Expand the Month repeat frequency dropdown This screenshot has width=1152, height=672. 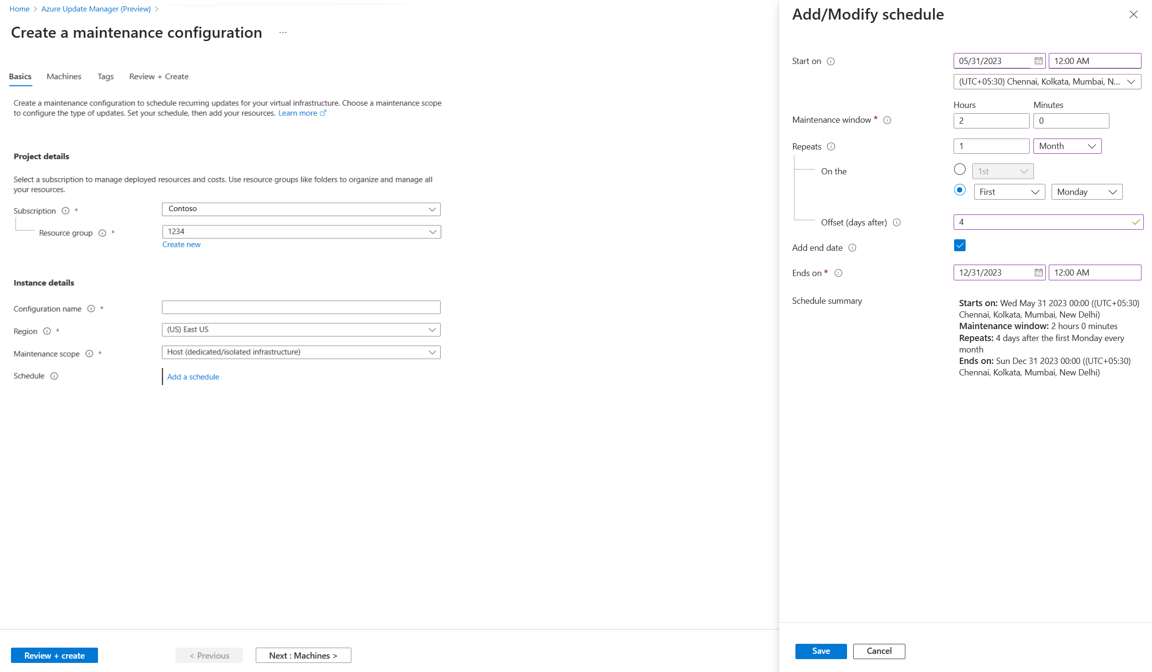coord(1068,146)
